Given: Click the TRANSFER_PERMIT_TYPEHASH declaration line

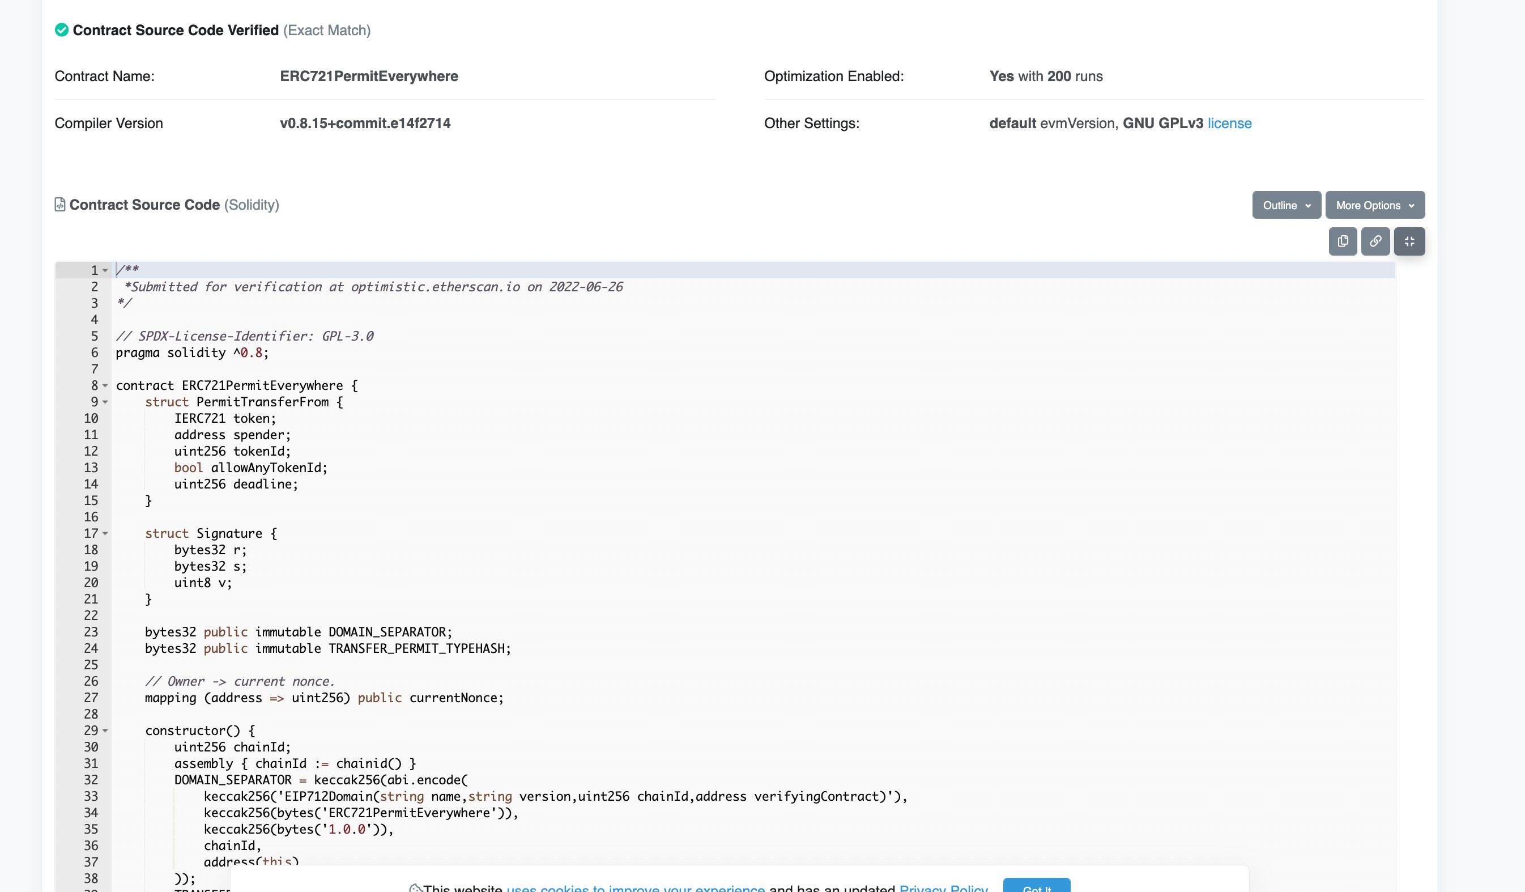Looking at the screenshot, I should (327, 648).
